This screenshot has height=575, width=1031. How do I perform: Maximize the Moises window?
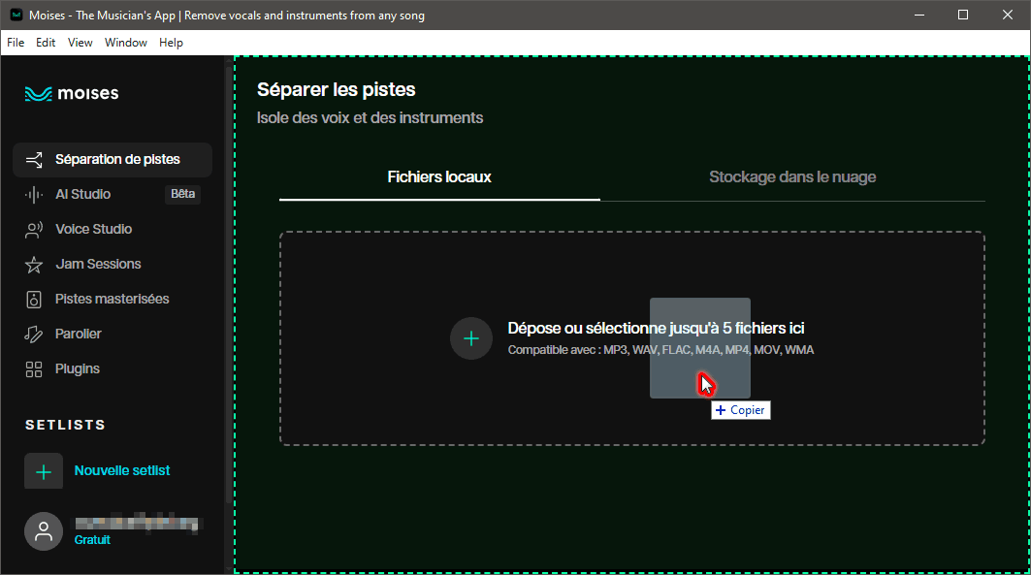click(x=962, y=15)
